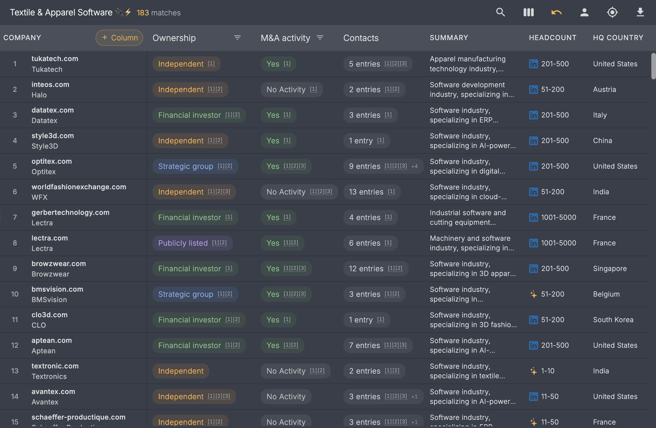Click Yes M&A tag for style3d.com

279,141
